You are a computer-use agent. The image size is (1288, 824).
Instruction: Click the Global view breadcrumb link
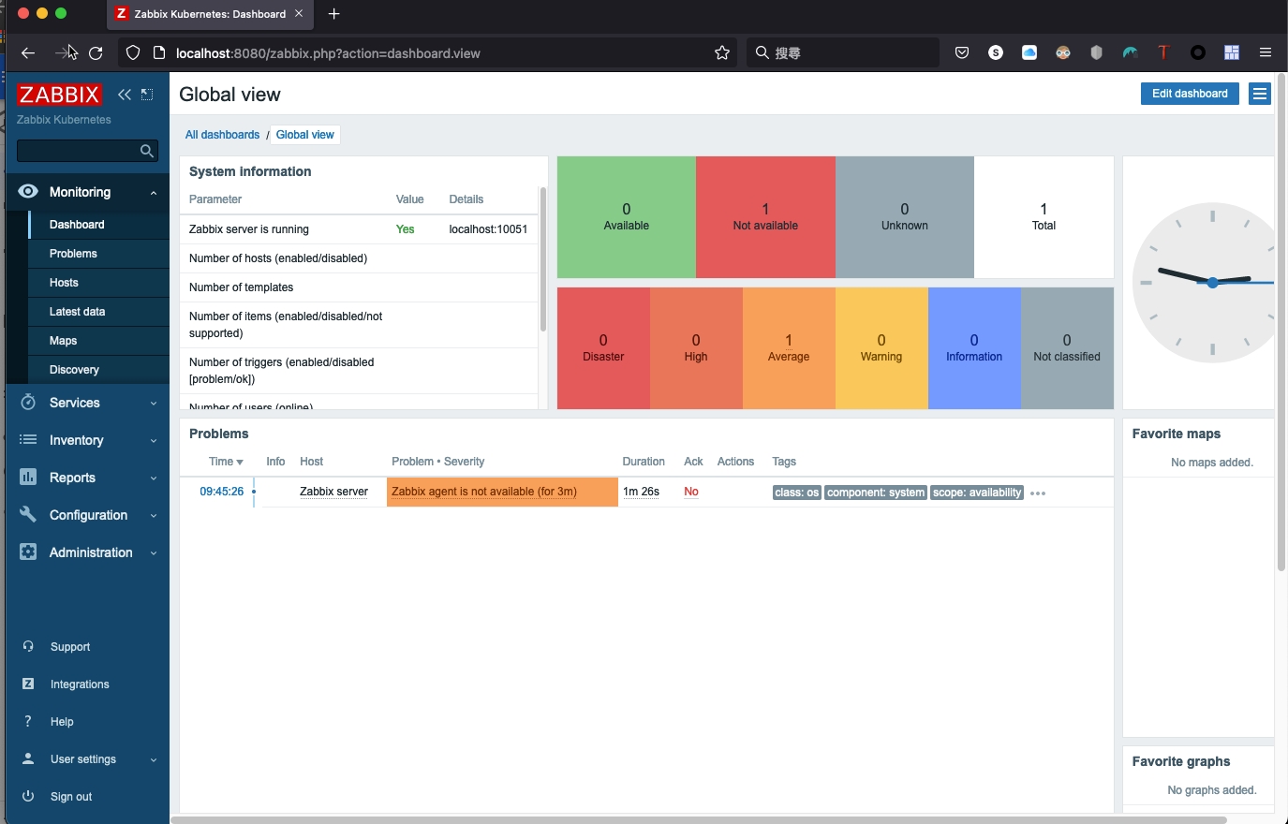click(304, 135)
